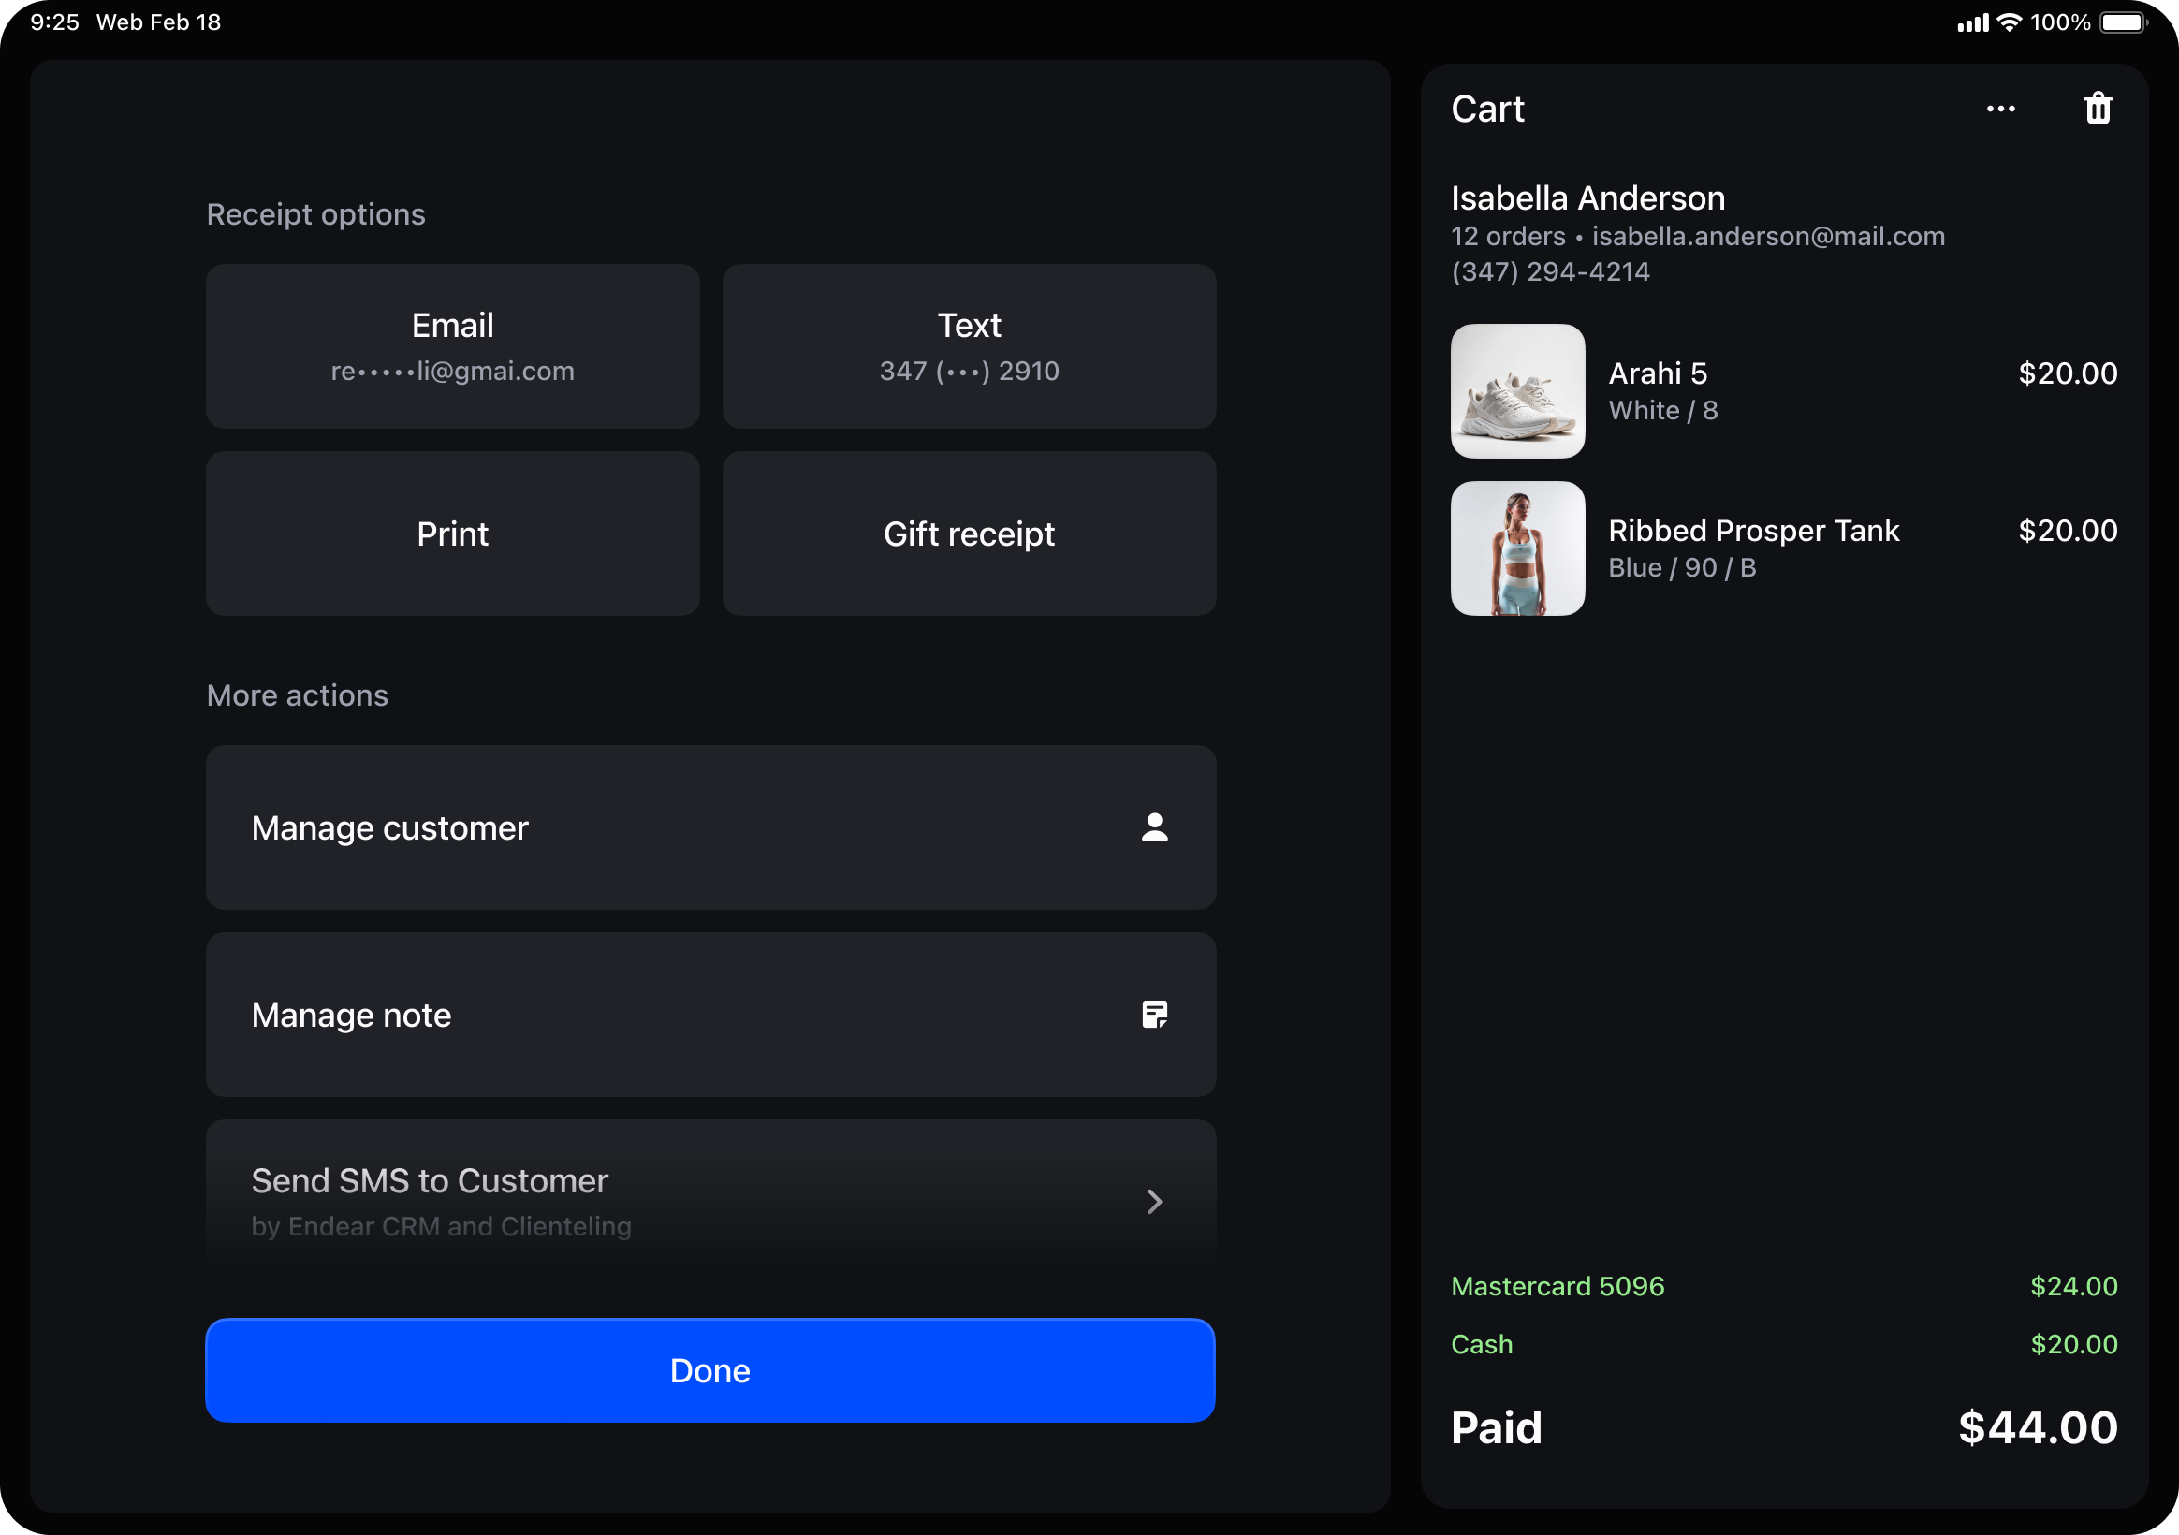Viewport: 2179px width, 1535px height.
Task: Tap the blue Done button
Action: coord(709,1370)
